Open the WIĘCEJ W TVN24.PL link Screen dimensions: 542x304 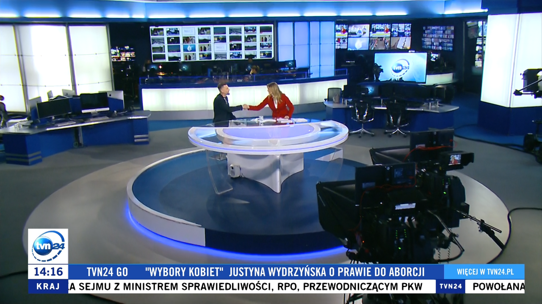click(x=485, y=271)
